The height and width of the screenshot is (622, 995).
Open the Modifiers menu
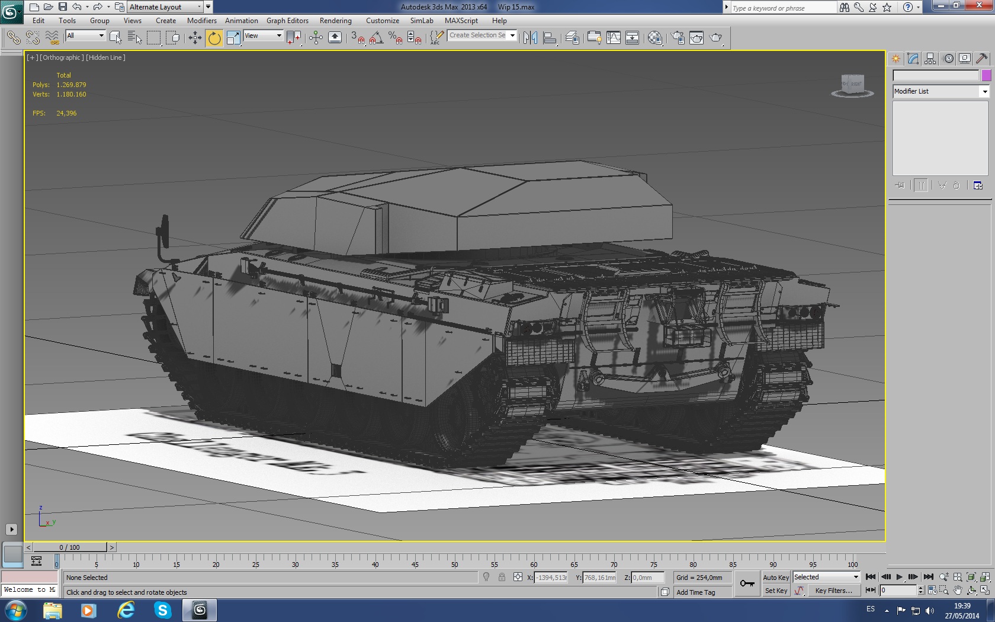click(202, 21)
